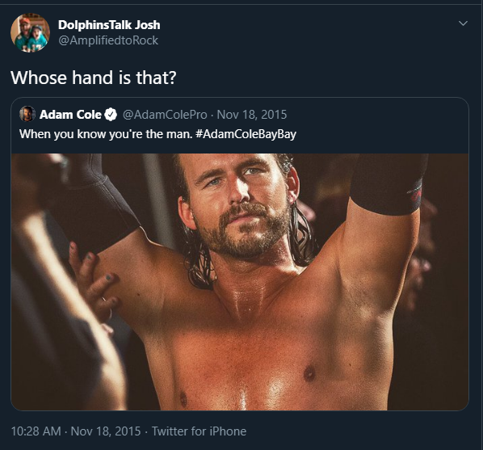Click the wrestler's face in the photo
This screenshot has width=483, height=450.
click(239, 205)
